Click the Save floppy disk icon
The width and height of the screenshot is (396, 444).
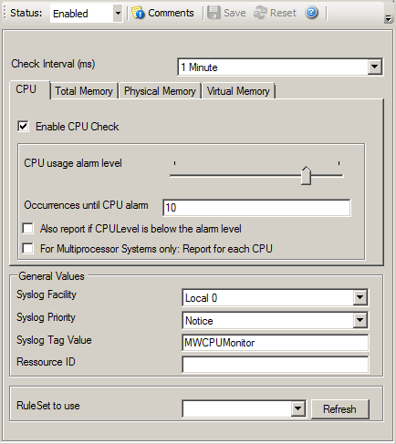[214, 13]
